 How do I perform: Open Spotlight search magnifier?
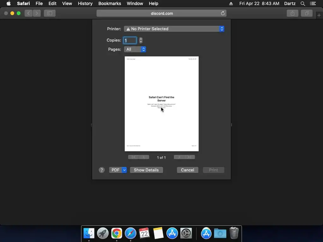pyautogui.click(x=302, y=3)
